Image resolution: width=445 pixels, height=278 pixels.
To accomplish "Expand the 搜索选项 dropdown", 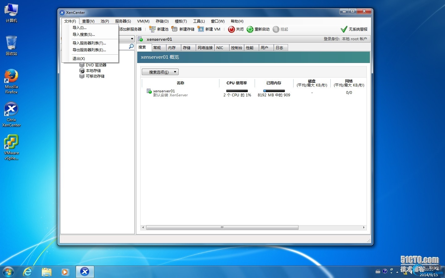I will tap(160, 72).
